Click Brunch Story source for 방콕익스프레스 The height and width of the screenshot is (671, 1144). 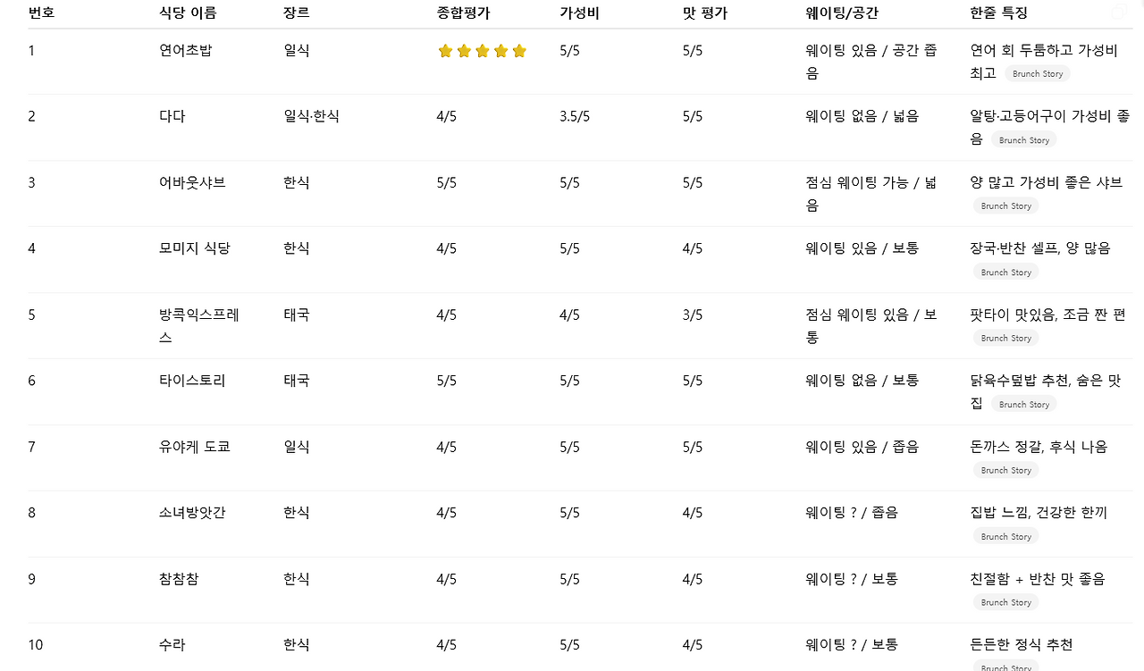tap(1005, 339)
